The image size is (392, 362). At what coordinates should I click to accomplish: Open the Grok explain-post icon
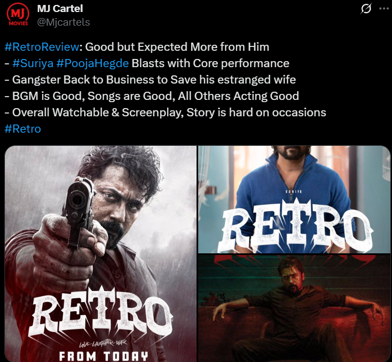click(366, 9)
